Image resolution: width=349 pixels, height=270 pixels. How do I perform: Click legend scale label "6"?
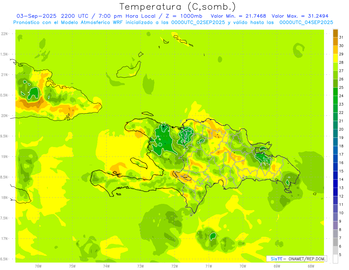340,246
